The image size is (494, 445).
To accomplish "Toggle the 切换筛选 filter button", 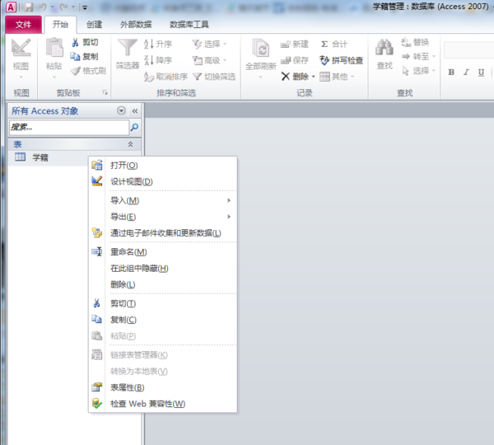I will click(214, 77).
